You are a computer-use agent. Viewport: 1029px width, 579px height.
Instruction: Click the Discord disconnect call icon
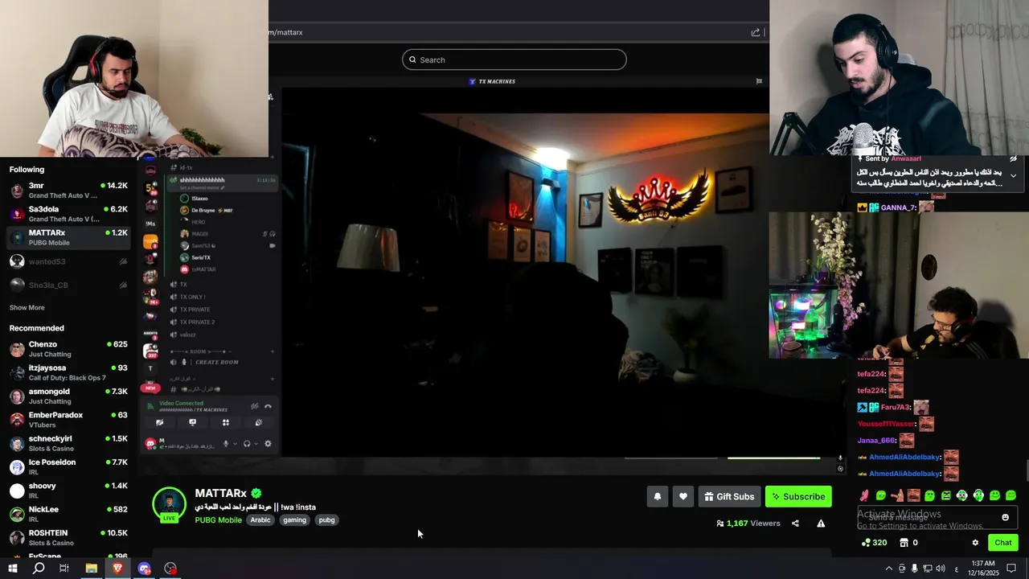(x=268, y=406)
